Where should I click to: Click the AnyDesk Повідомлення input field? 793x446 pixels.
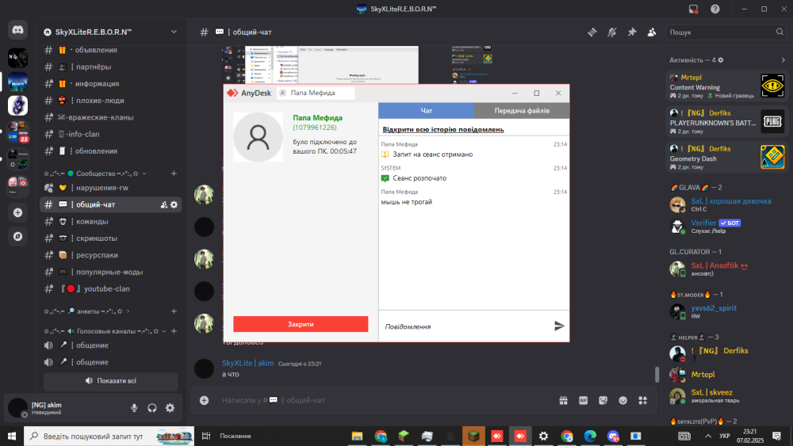tap(465, 326)
